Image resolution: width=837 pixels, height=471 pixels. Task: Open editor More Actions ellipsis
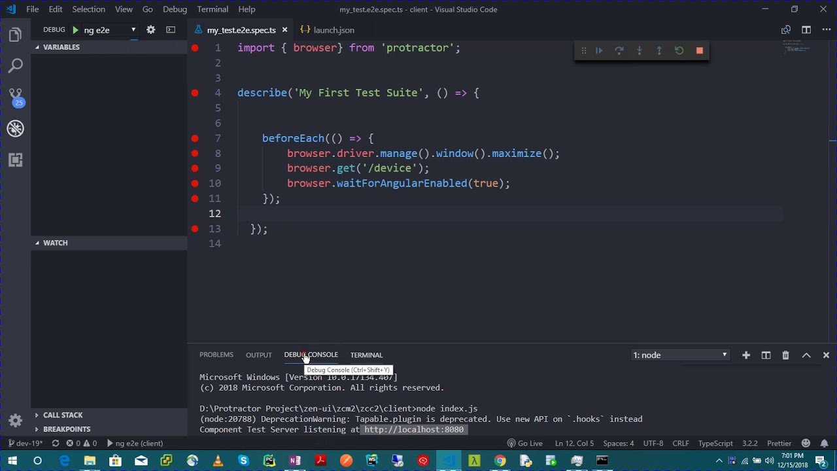tap(826, 30)
